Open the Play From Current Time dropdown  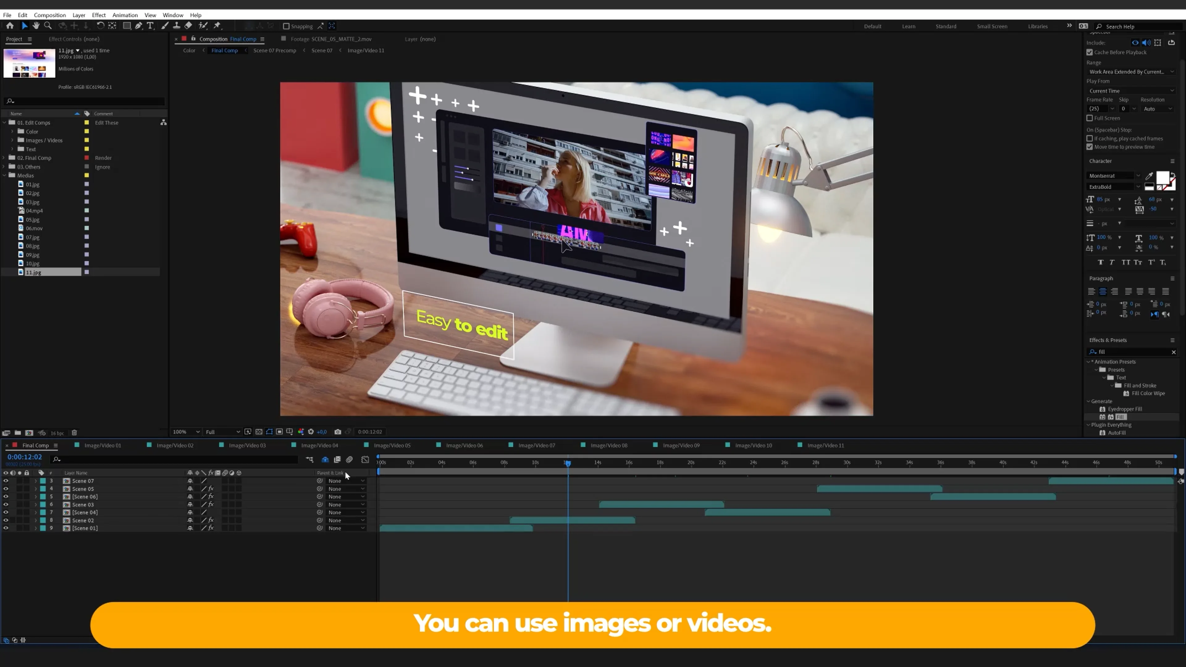pos(1131,91)
